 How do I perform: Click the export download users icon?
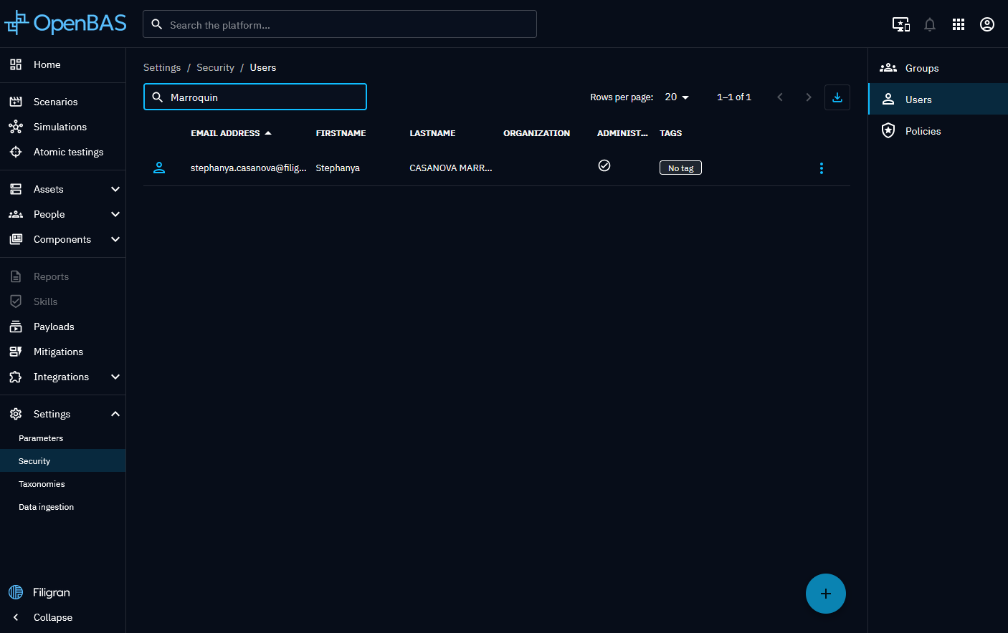coord(837,97)
